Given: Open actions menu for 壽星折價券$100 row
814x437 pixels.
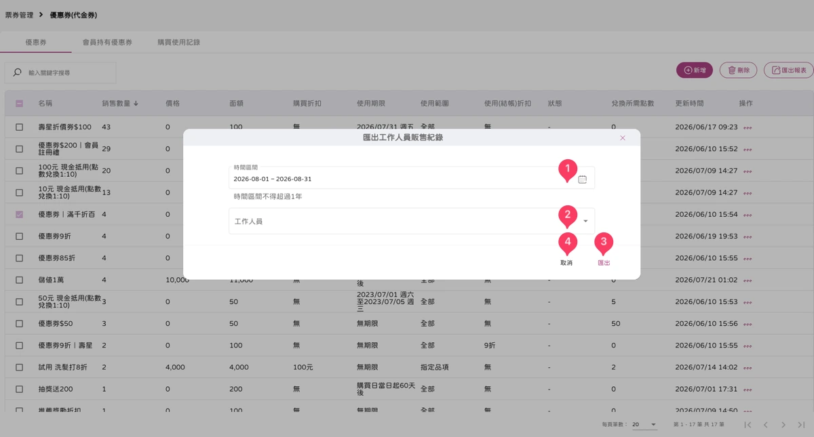Looking at the screenshot, I should 748,127.
